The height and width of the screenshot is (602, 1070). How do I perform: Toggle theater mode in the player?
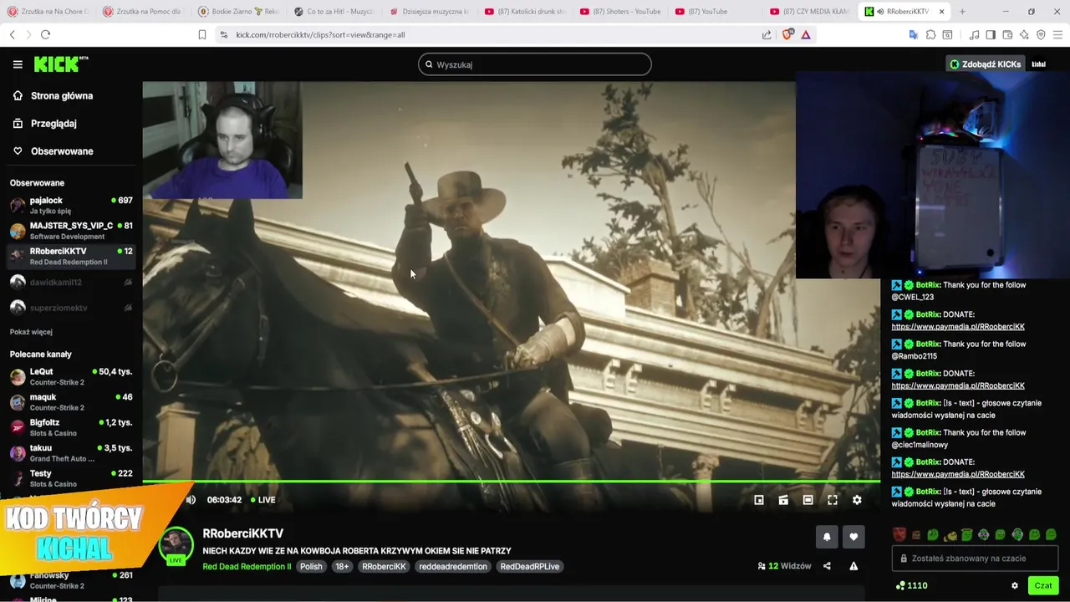[x=808, y=500]
